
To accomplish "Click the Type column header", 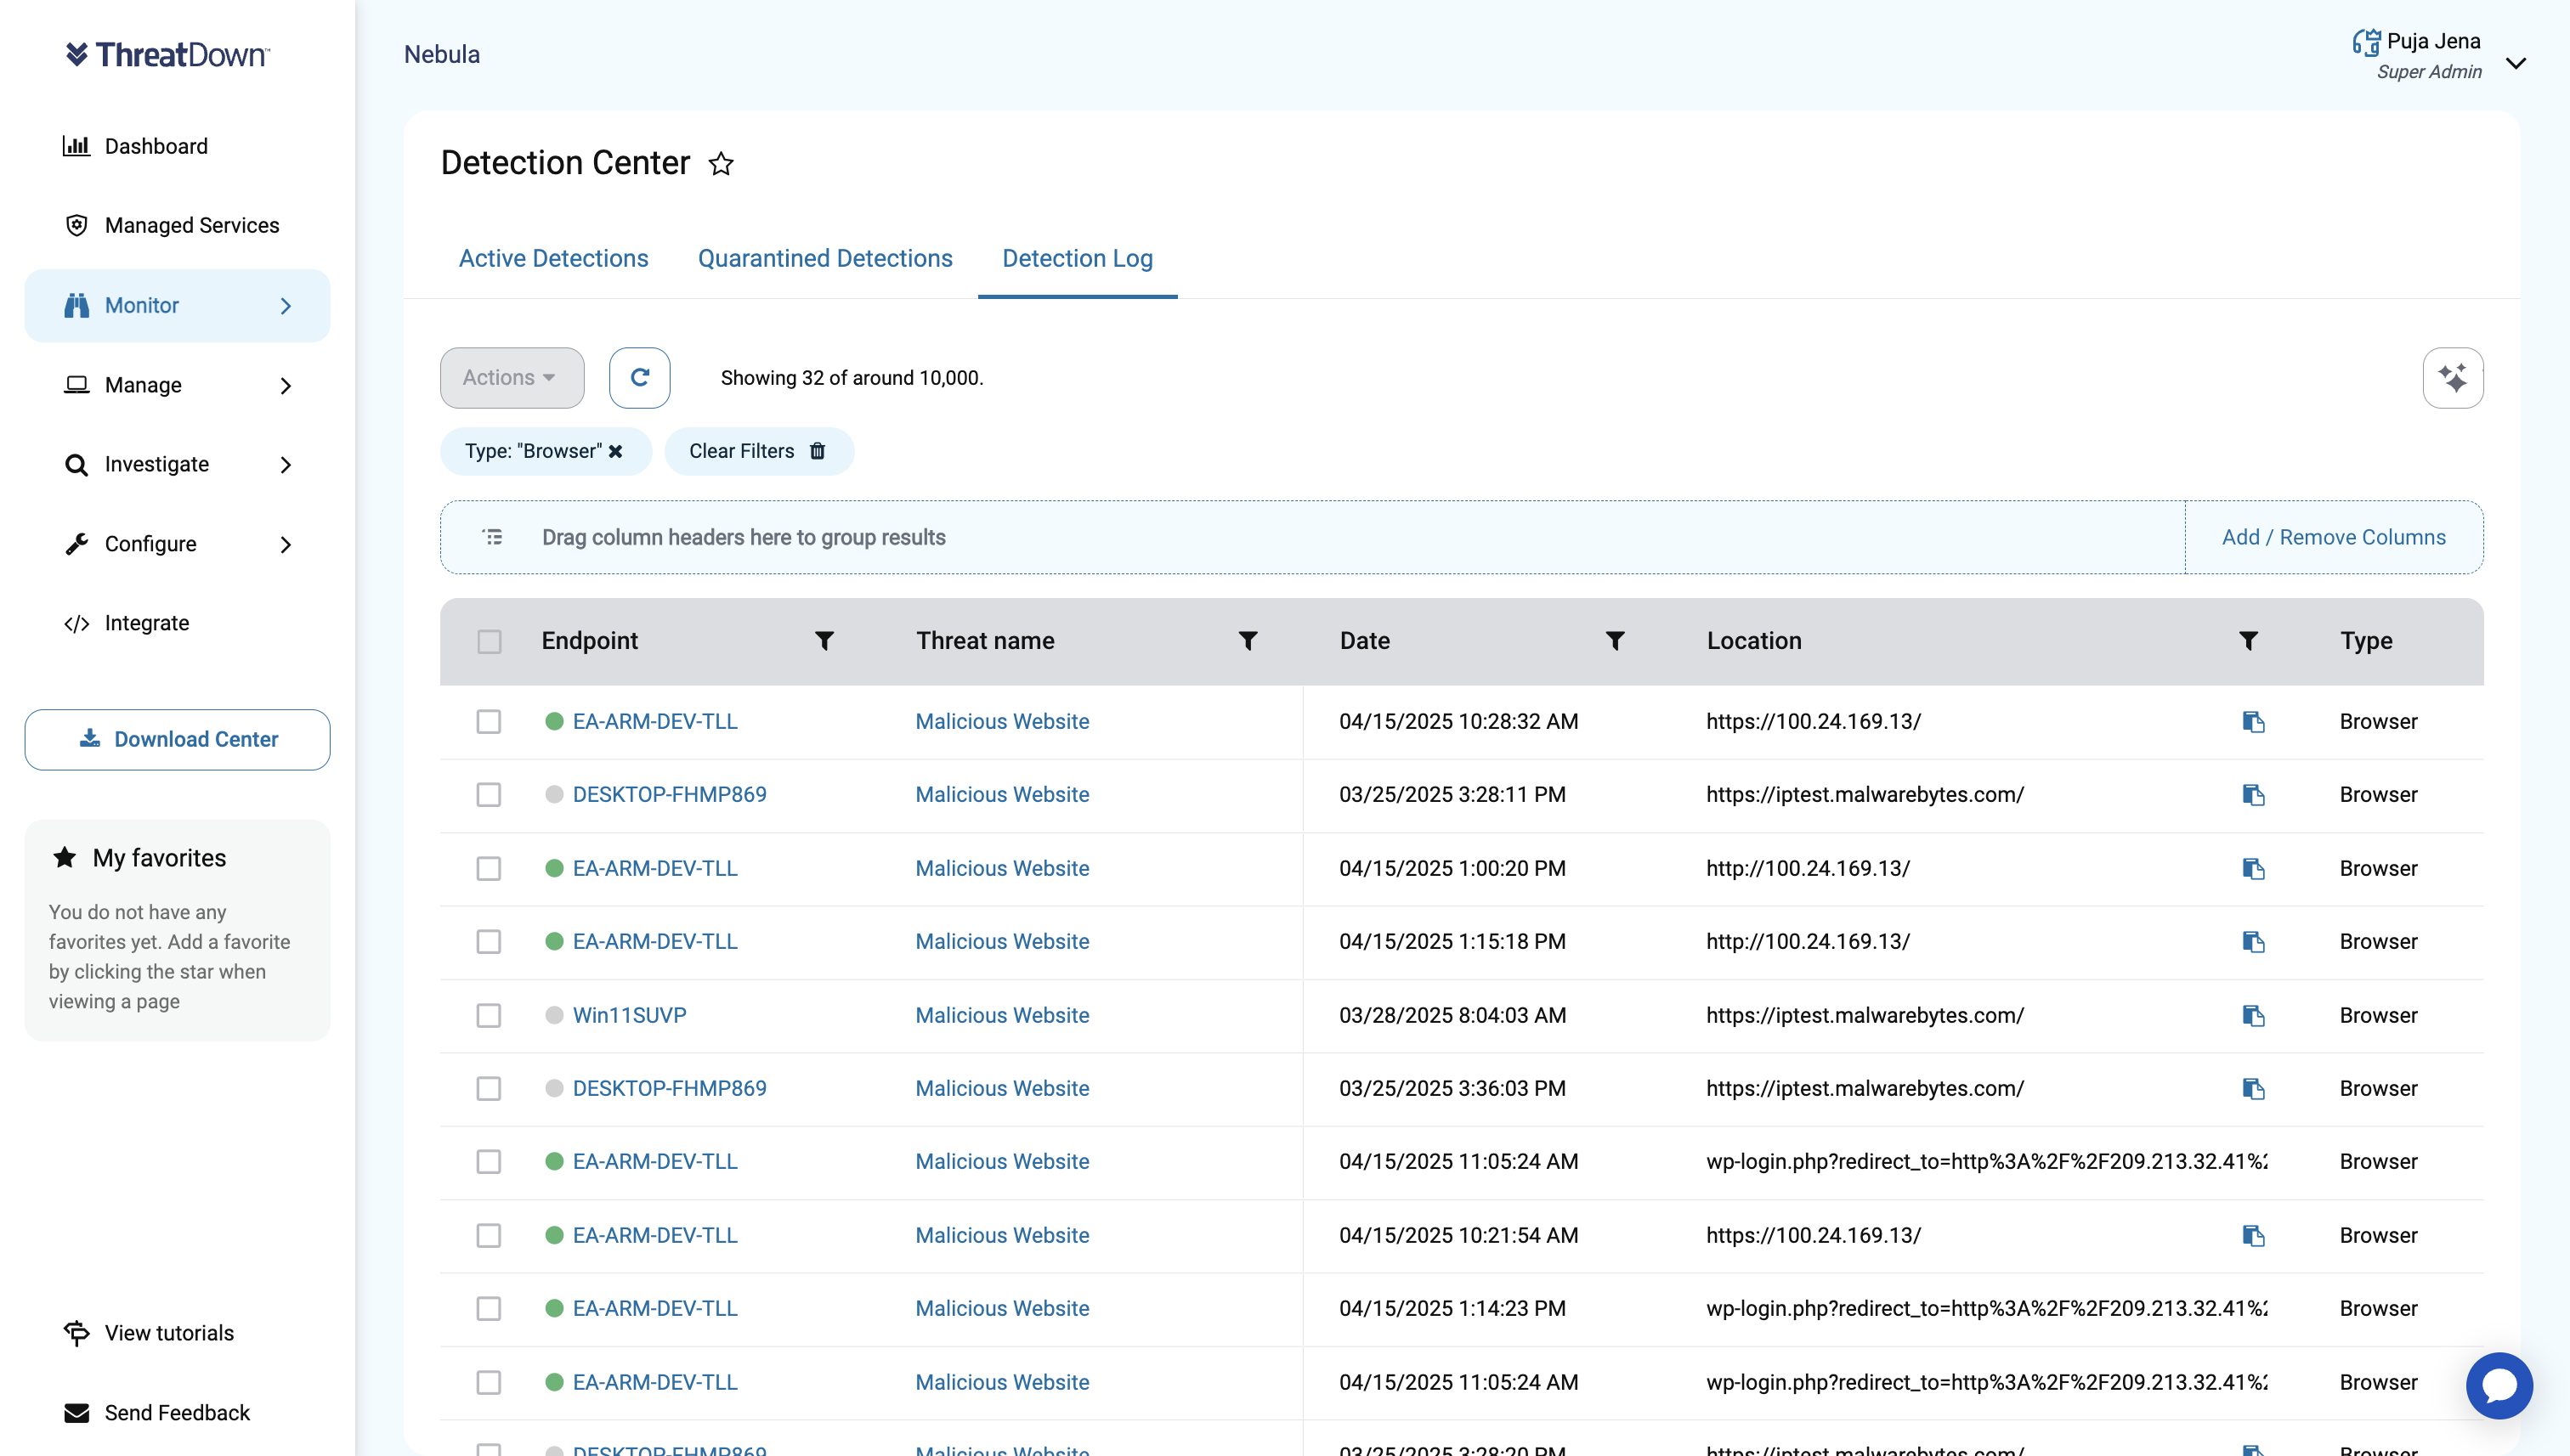I will 2365,641.
